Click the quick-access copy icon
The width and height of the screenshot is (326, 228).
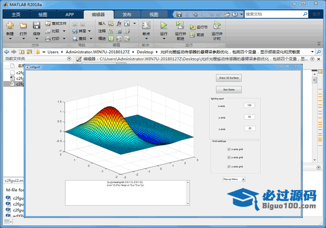coord(195,14)
